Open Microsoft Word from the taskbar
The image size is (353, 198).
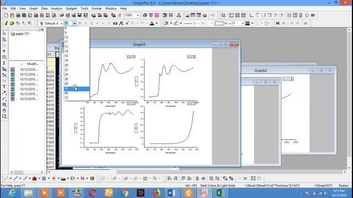[x=172, y=193]
